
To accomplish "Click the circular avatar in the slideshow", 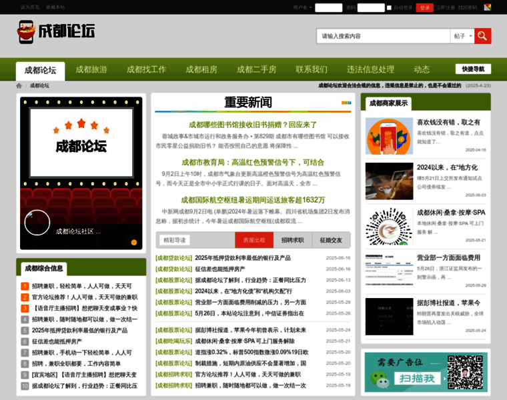I will [x=37, y=223].
